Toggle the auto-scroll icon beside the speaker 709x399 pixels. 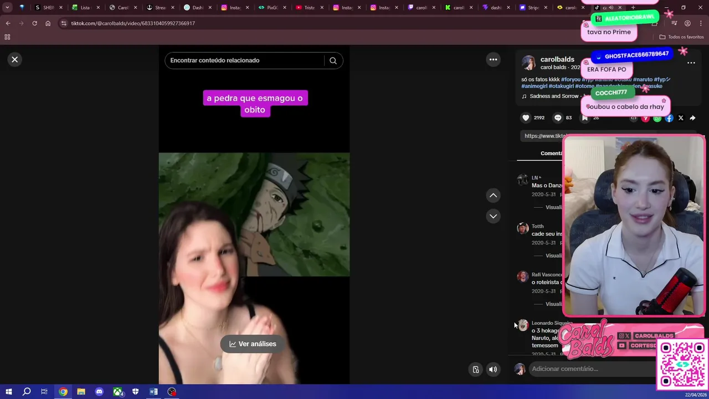pos(476,370)
